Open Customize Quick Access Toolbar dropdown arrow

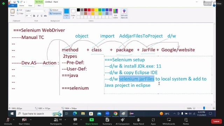(x=24, y=2)
